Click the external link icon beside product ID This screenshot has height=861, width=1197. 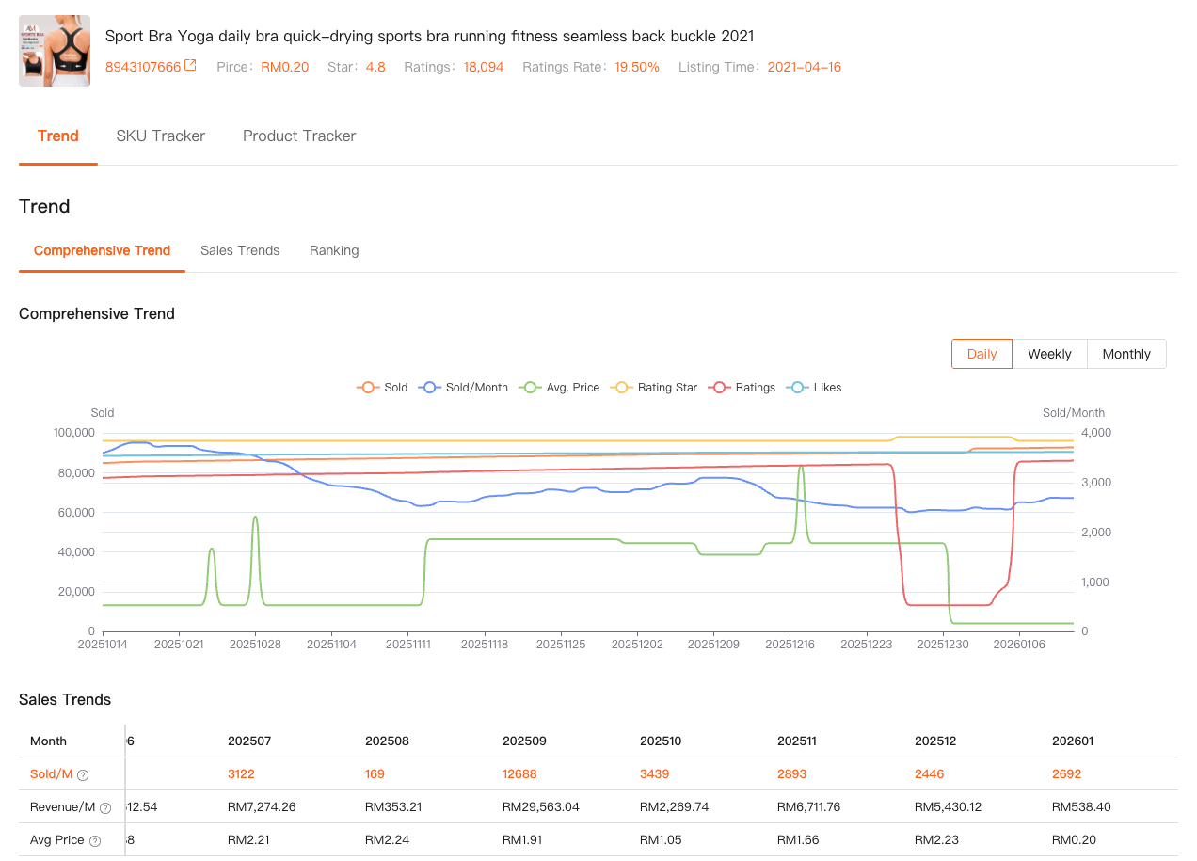[190, 66]
